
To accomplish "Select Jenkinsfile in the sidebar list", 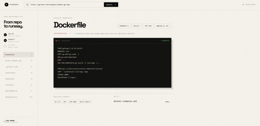I will coord(19,73).
